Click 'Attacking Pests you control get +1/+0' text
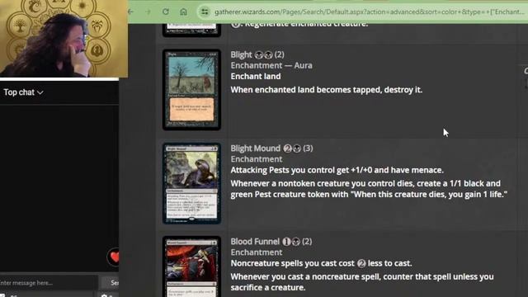This screenshot has height=297, width=528. [x=301, y=170]
